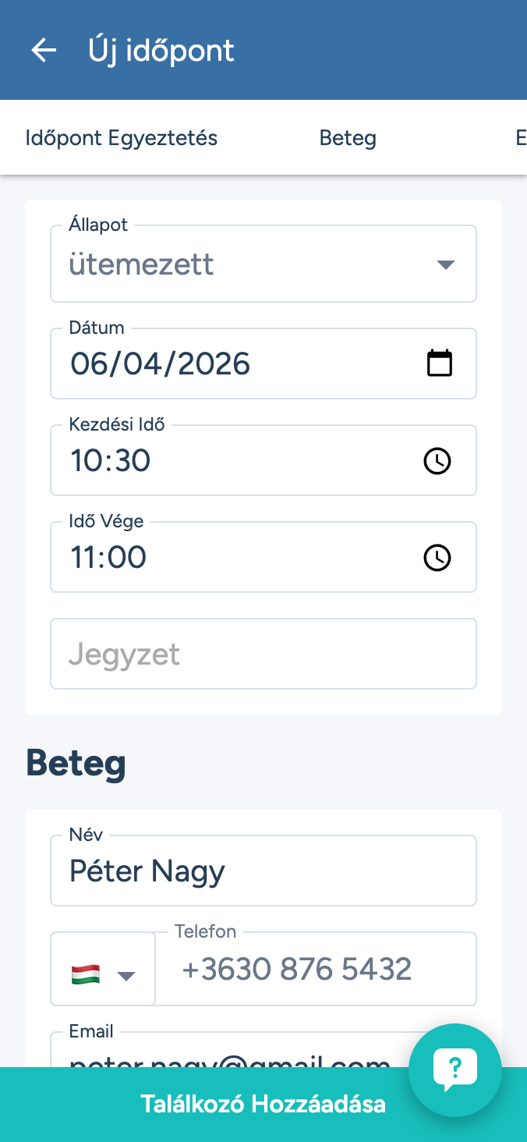Switch to the Beteg tab
527x1142 pixels.
[x=348, y=138]
